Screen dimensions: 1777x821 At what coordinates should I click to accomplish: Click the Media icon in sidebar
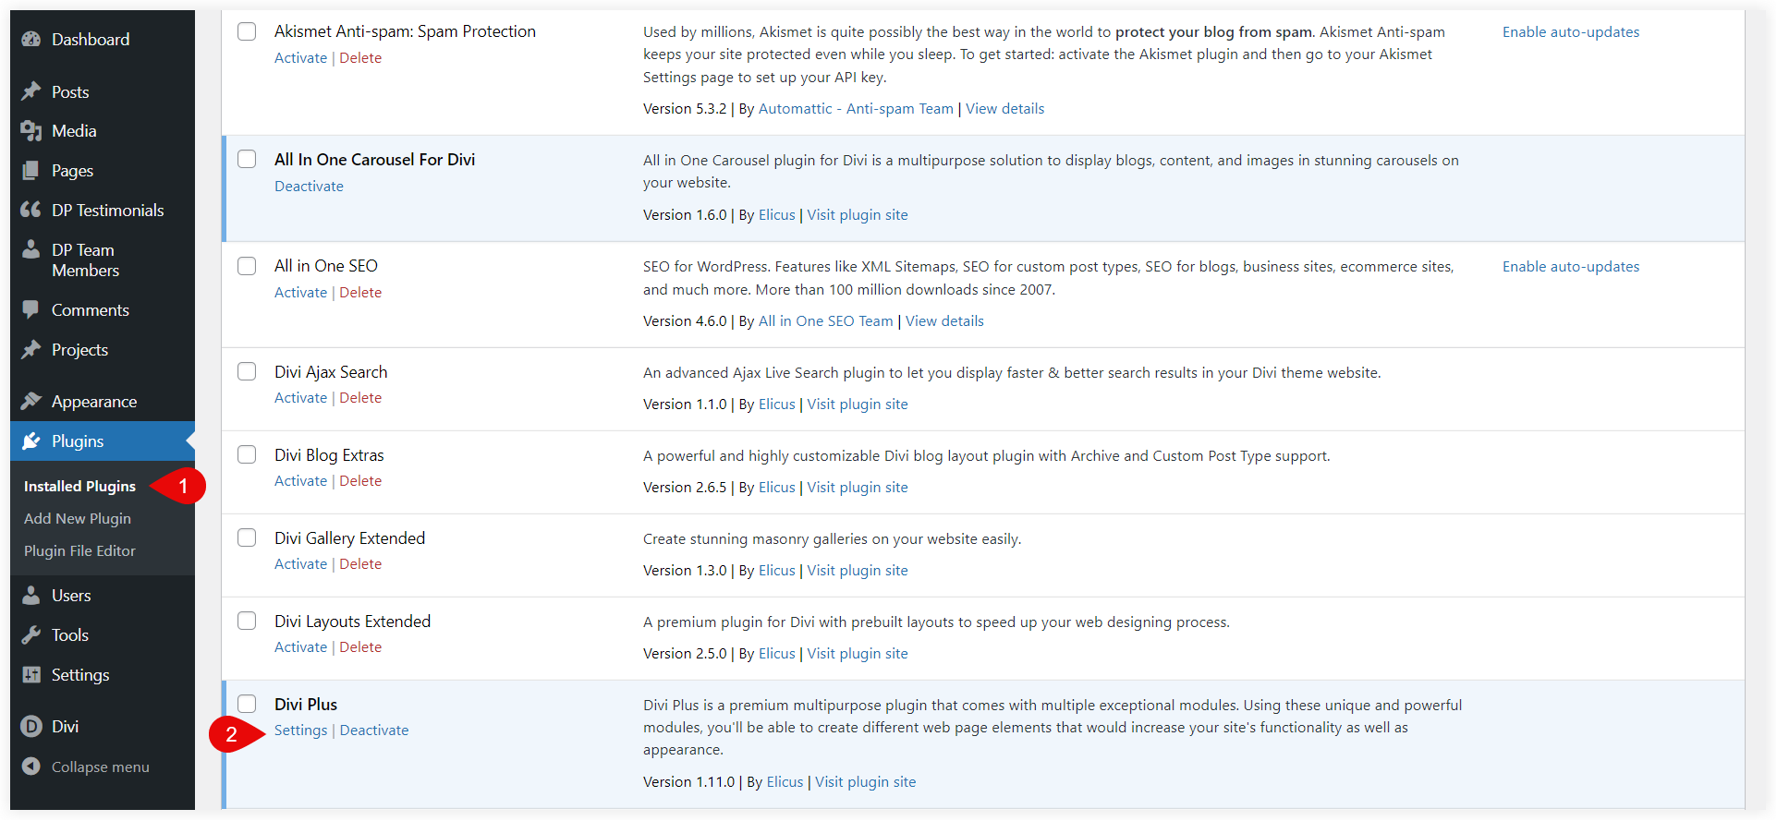(31, 131)
